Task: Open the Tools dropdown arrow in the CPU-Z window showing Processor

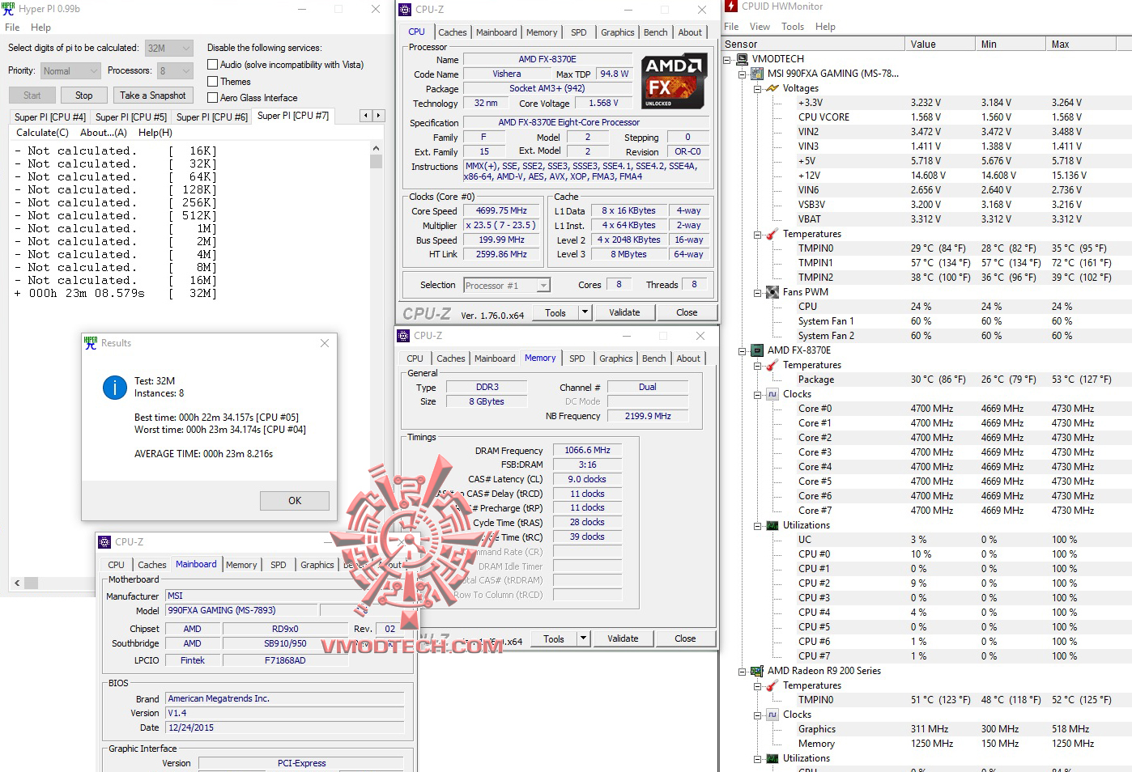Action: [585, 312]
